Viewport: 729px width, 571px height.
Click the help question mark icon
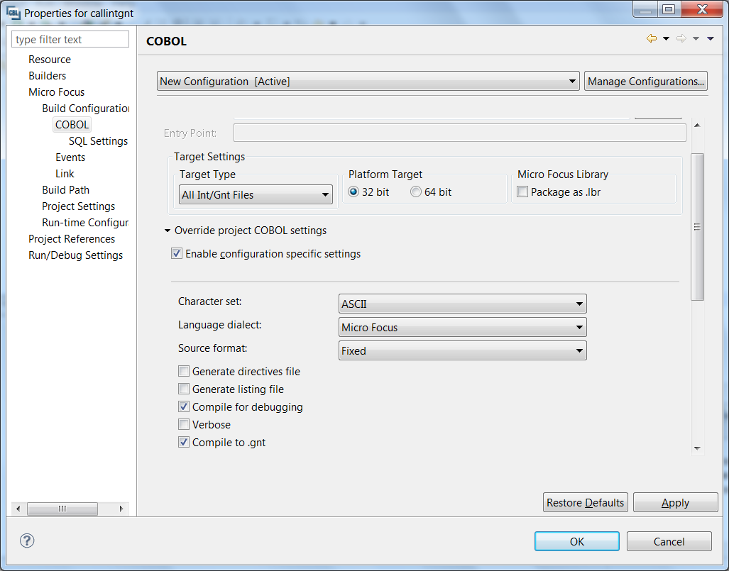(x=27, y=540)
